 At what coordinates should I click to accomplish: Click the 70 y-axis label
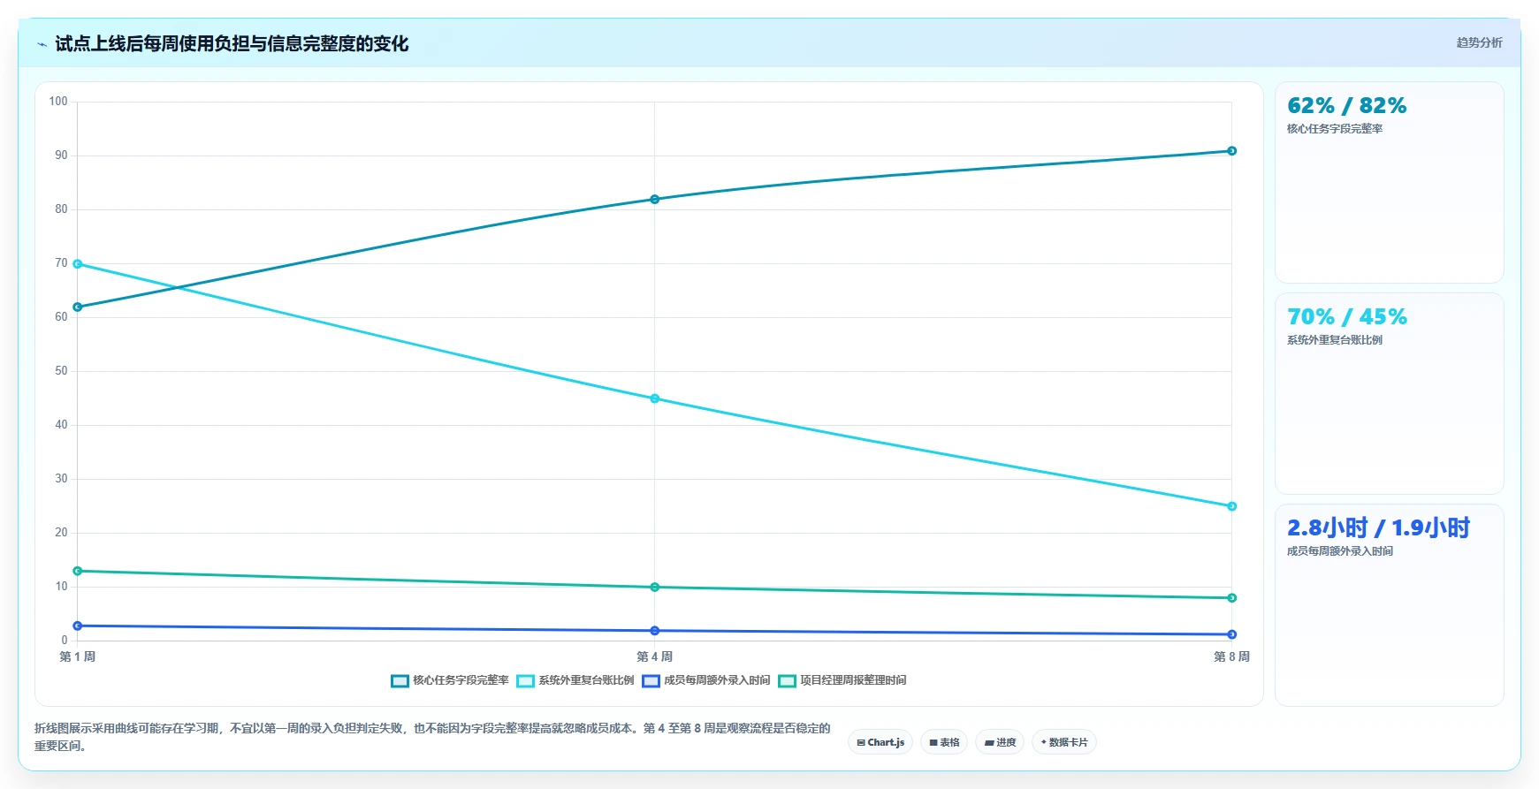point(61,263)
